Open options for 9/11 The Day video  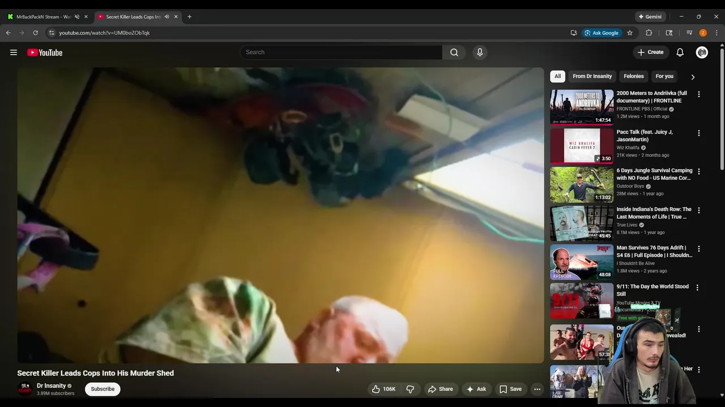[x=697, y=288]
